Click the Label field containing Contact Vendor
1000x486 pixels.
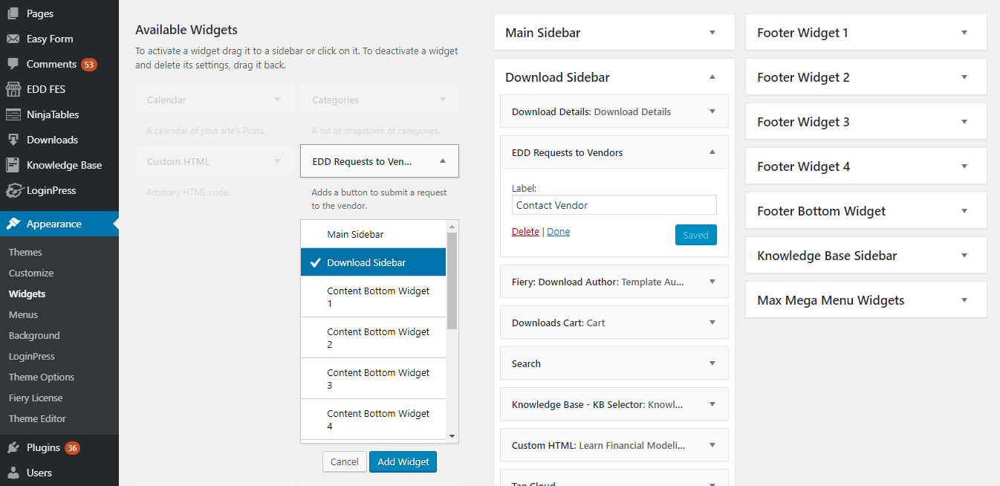click(614, 205)
